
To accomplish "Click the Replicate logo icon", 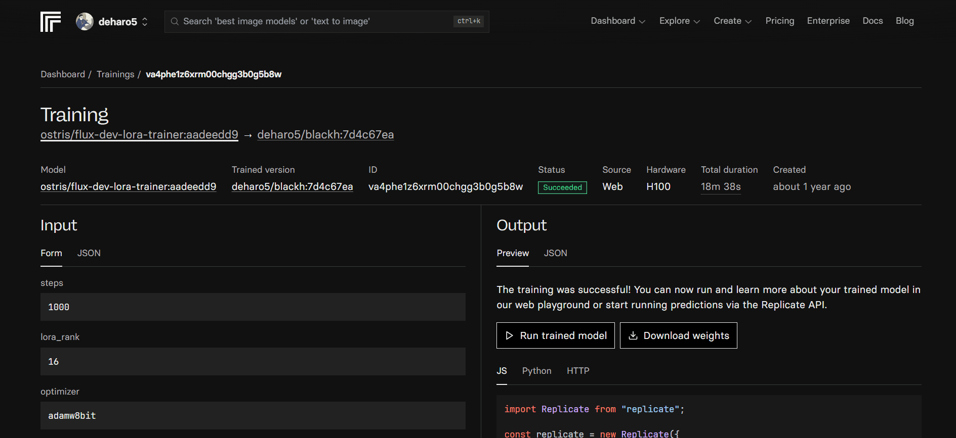I will pyautogui.click(x=51, y=22).
